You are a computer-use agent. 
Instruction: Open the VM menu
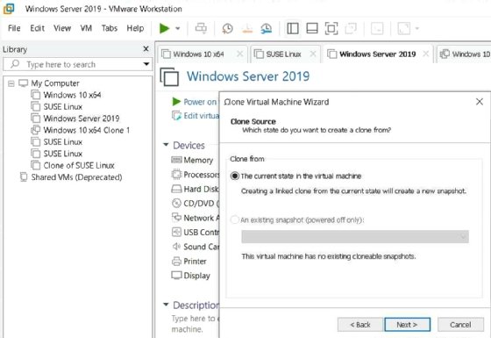86,28
